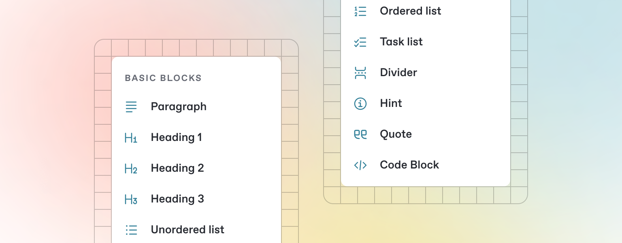
Task: Select the "Quote" text label
Action: (x=396, y=134)
